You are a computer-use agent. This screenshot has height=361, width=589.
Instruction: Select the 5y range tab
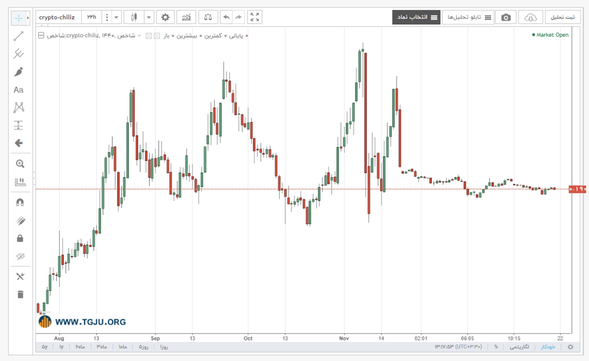coord(44,347)
